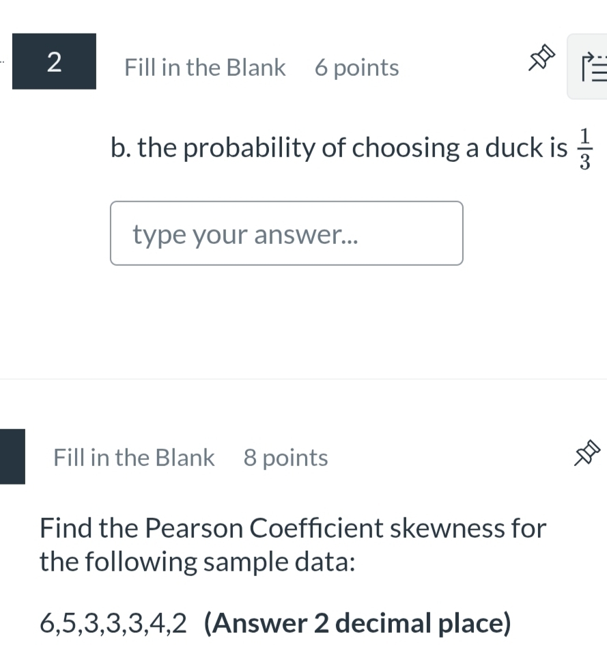Click the duck probability question text
The image size is (607, 656).
pos(338,148)
